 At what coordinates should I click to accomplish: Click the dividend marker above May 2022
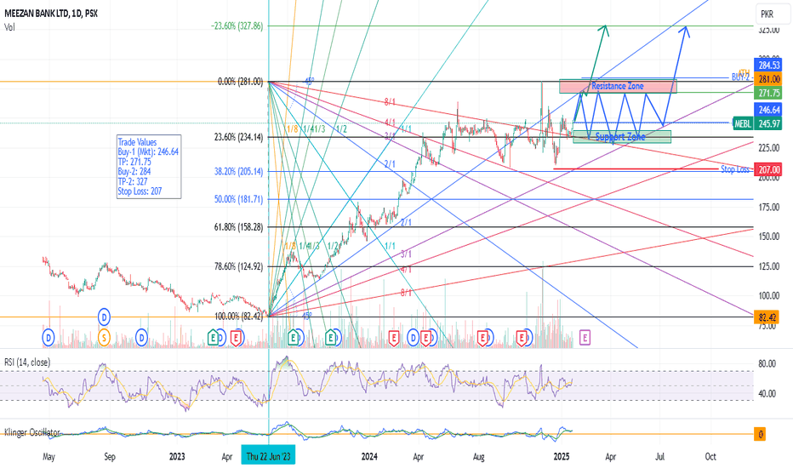coord(48,338)
